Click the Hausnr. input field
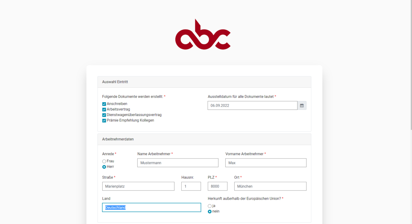Viewport: 412px width, 224px height. click(191, 186)
